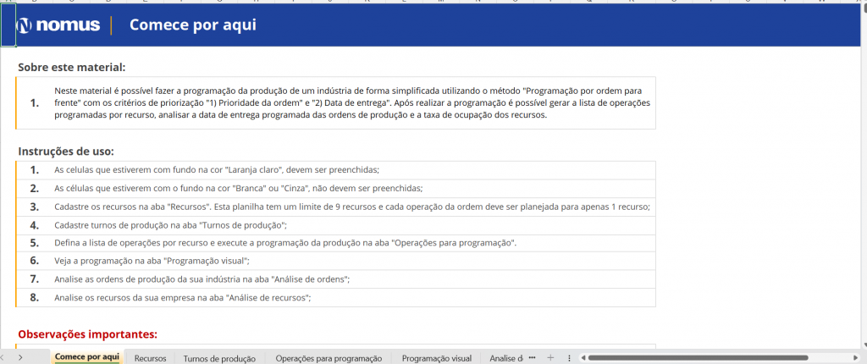Click the horizontal scrollbar left arrow
Image resolution: width=867 pixels, height=364 pixels.
point(582,358)
